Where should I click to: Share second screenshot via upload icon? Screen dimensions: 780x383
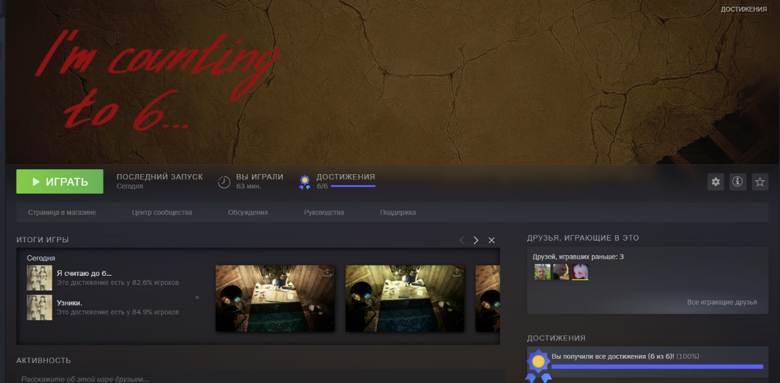coord(456,272)
